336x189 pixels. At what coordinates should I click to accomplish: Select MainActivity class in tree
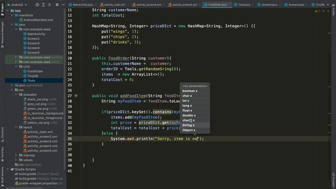click(34, 34)
